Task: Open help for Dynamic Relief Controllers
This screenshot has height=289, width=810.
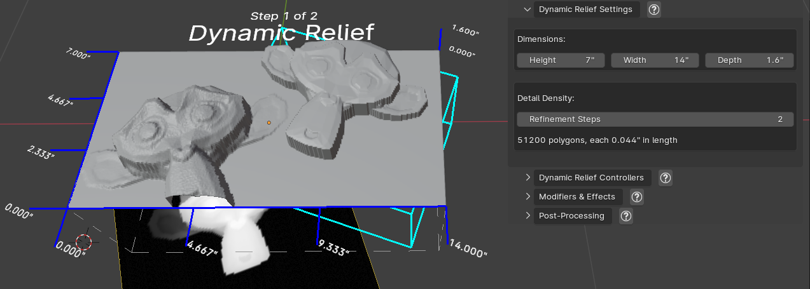Action: [666, 178]
